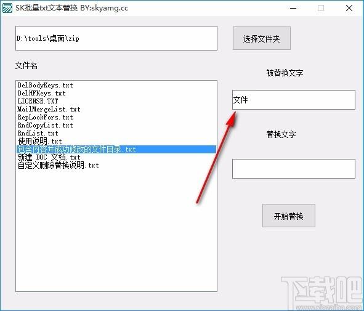Click the empty 替换文字 input box
364x311 pixels.
(294, 169)
